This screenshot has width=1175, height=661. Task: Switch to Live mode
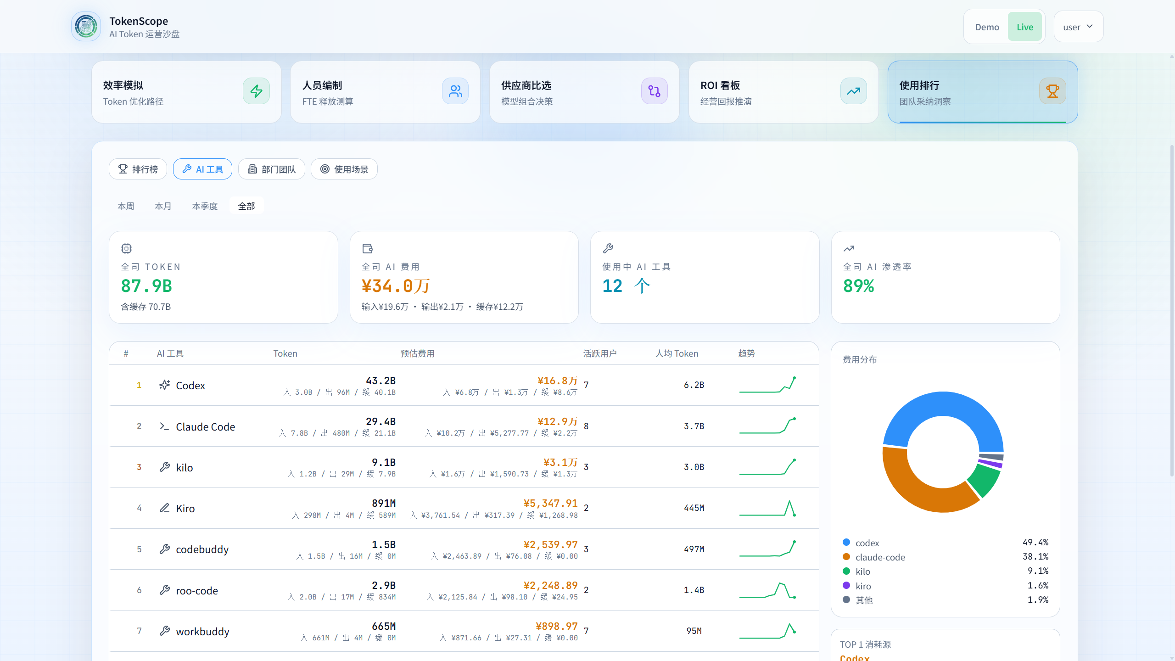coord(1025,27)
